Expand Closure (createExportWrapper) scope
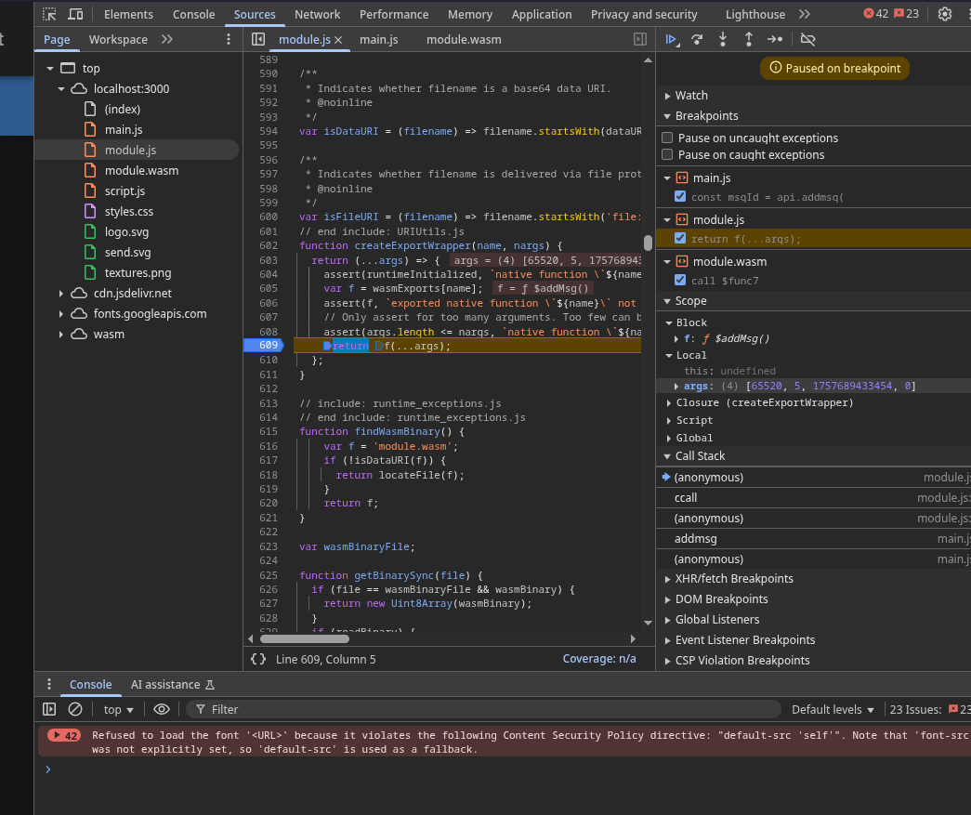The image size is (971, 815). pos(669,402)
